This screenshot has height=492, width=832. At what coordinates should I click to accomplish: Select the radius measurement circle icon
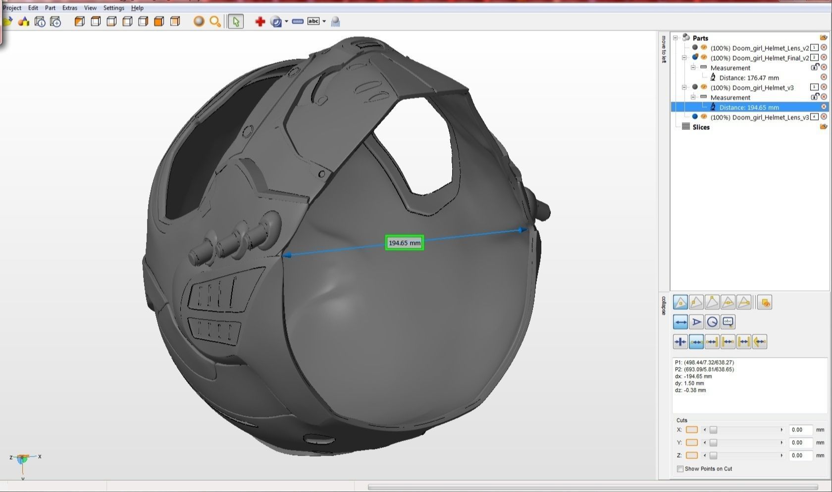[x=712, y=322]
